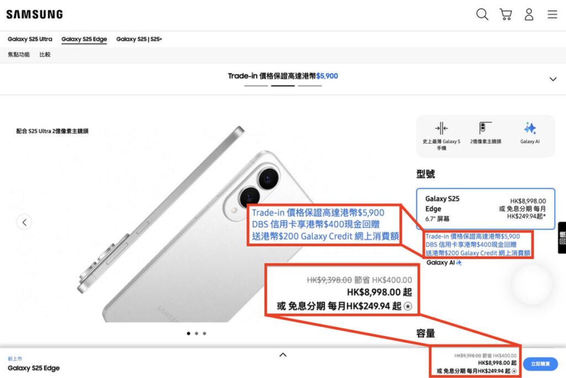
Task: Select the middle banner indicator bar
Action: [x=282, y=86]
